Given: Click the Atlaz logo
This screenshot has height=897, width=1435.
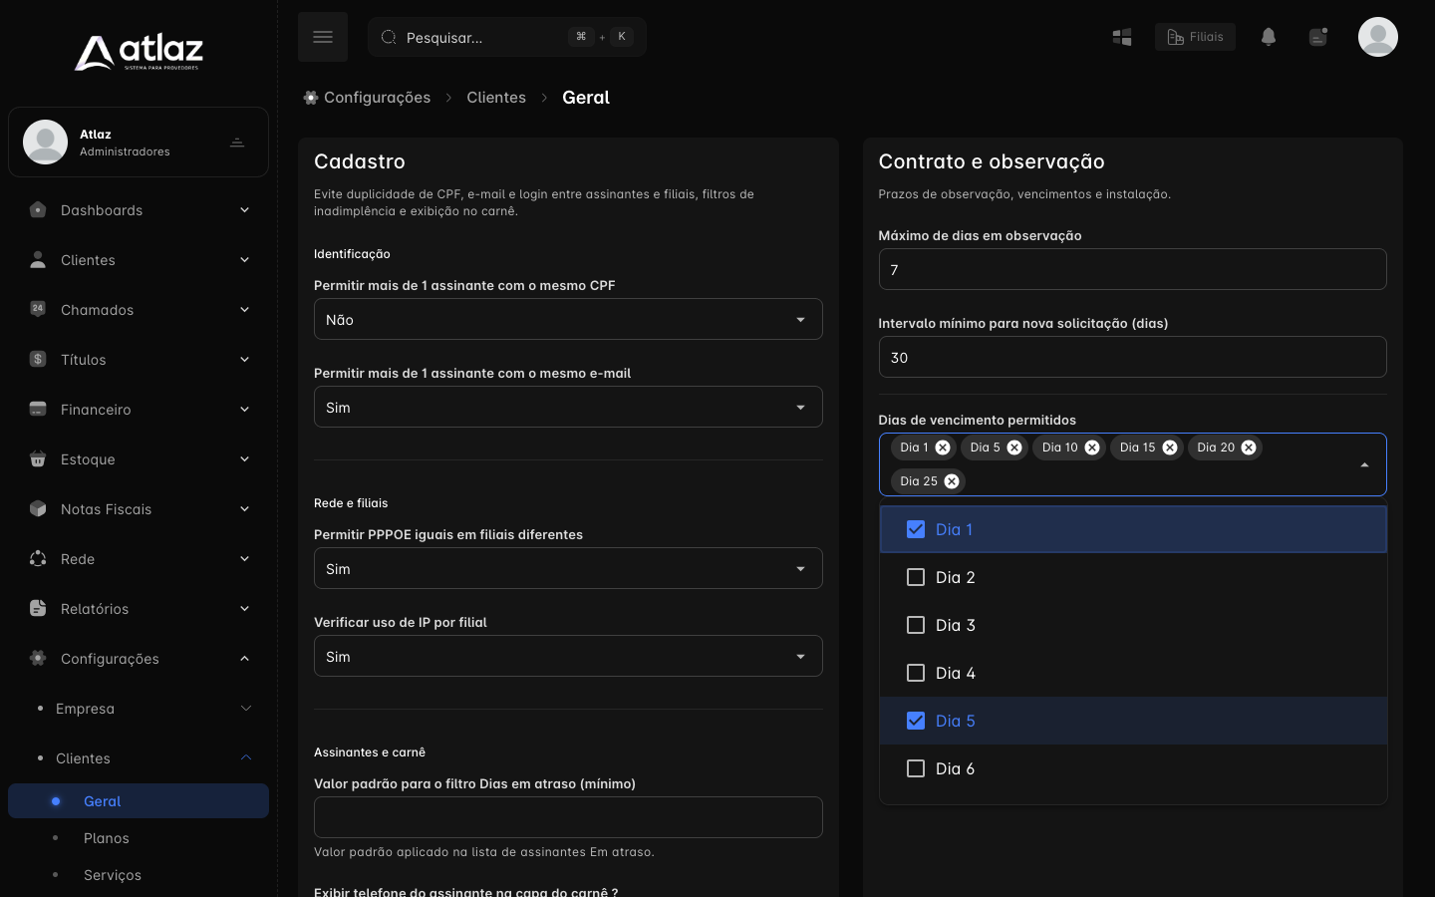Looking at the screenshot, I should tap(139, 52).
